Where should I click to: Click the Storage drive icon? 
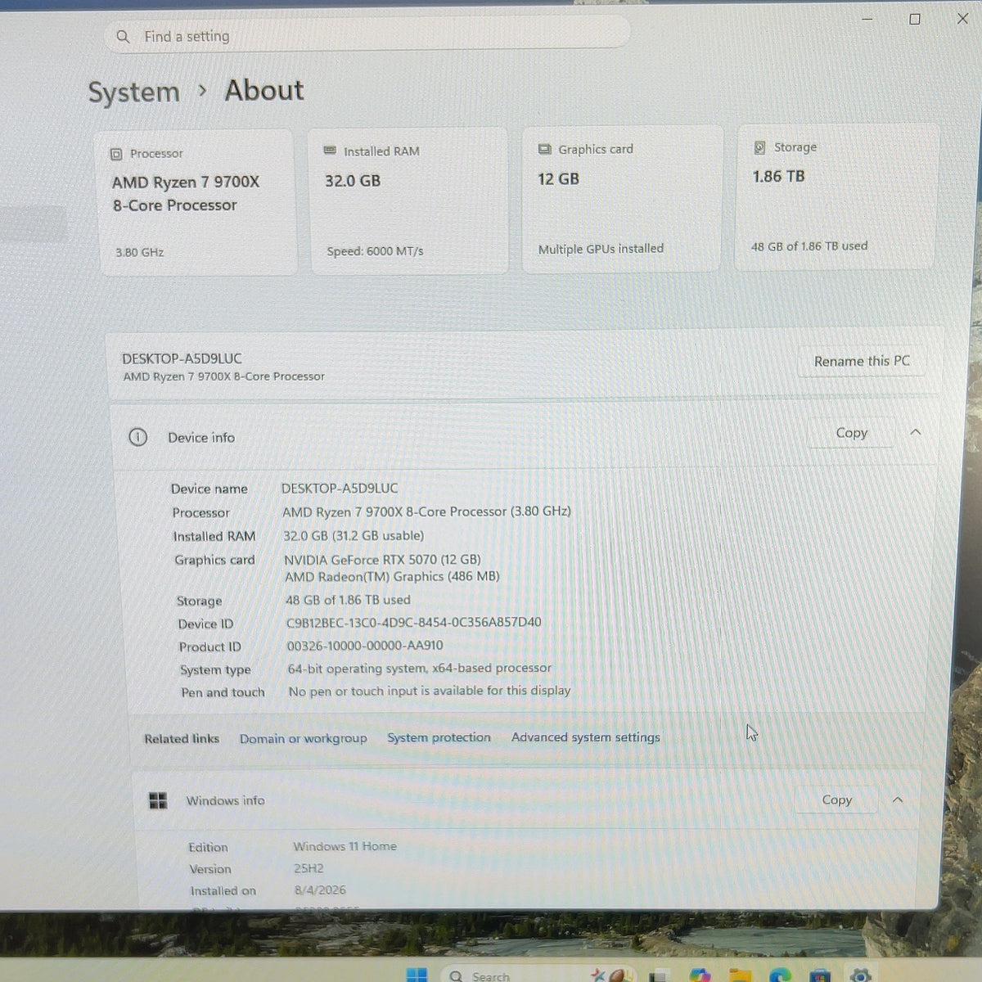tap(759, 147)
